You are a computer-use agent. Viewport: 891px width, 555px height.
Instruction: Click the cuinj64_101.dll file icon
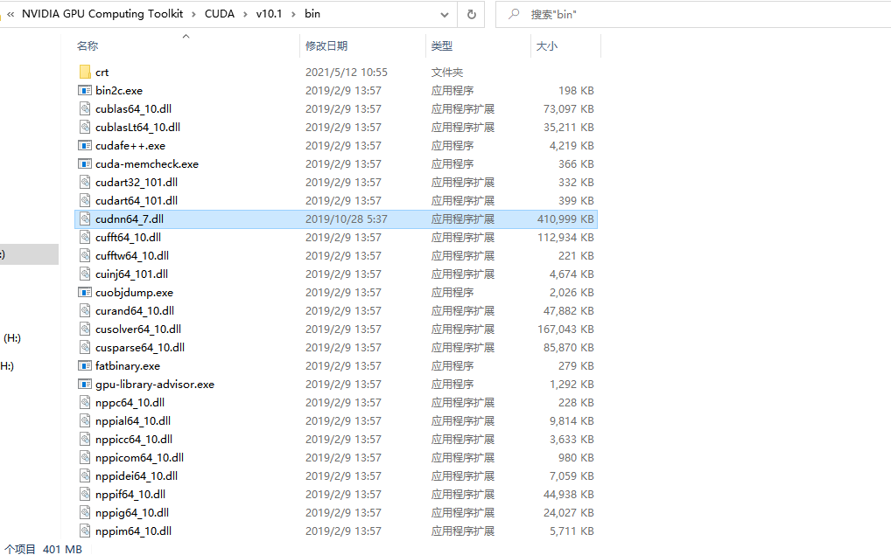point(85,274)
